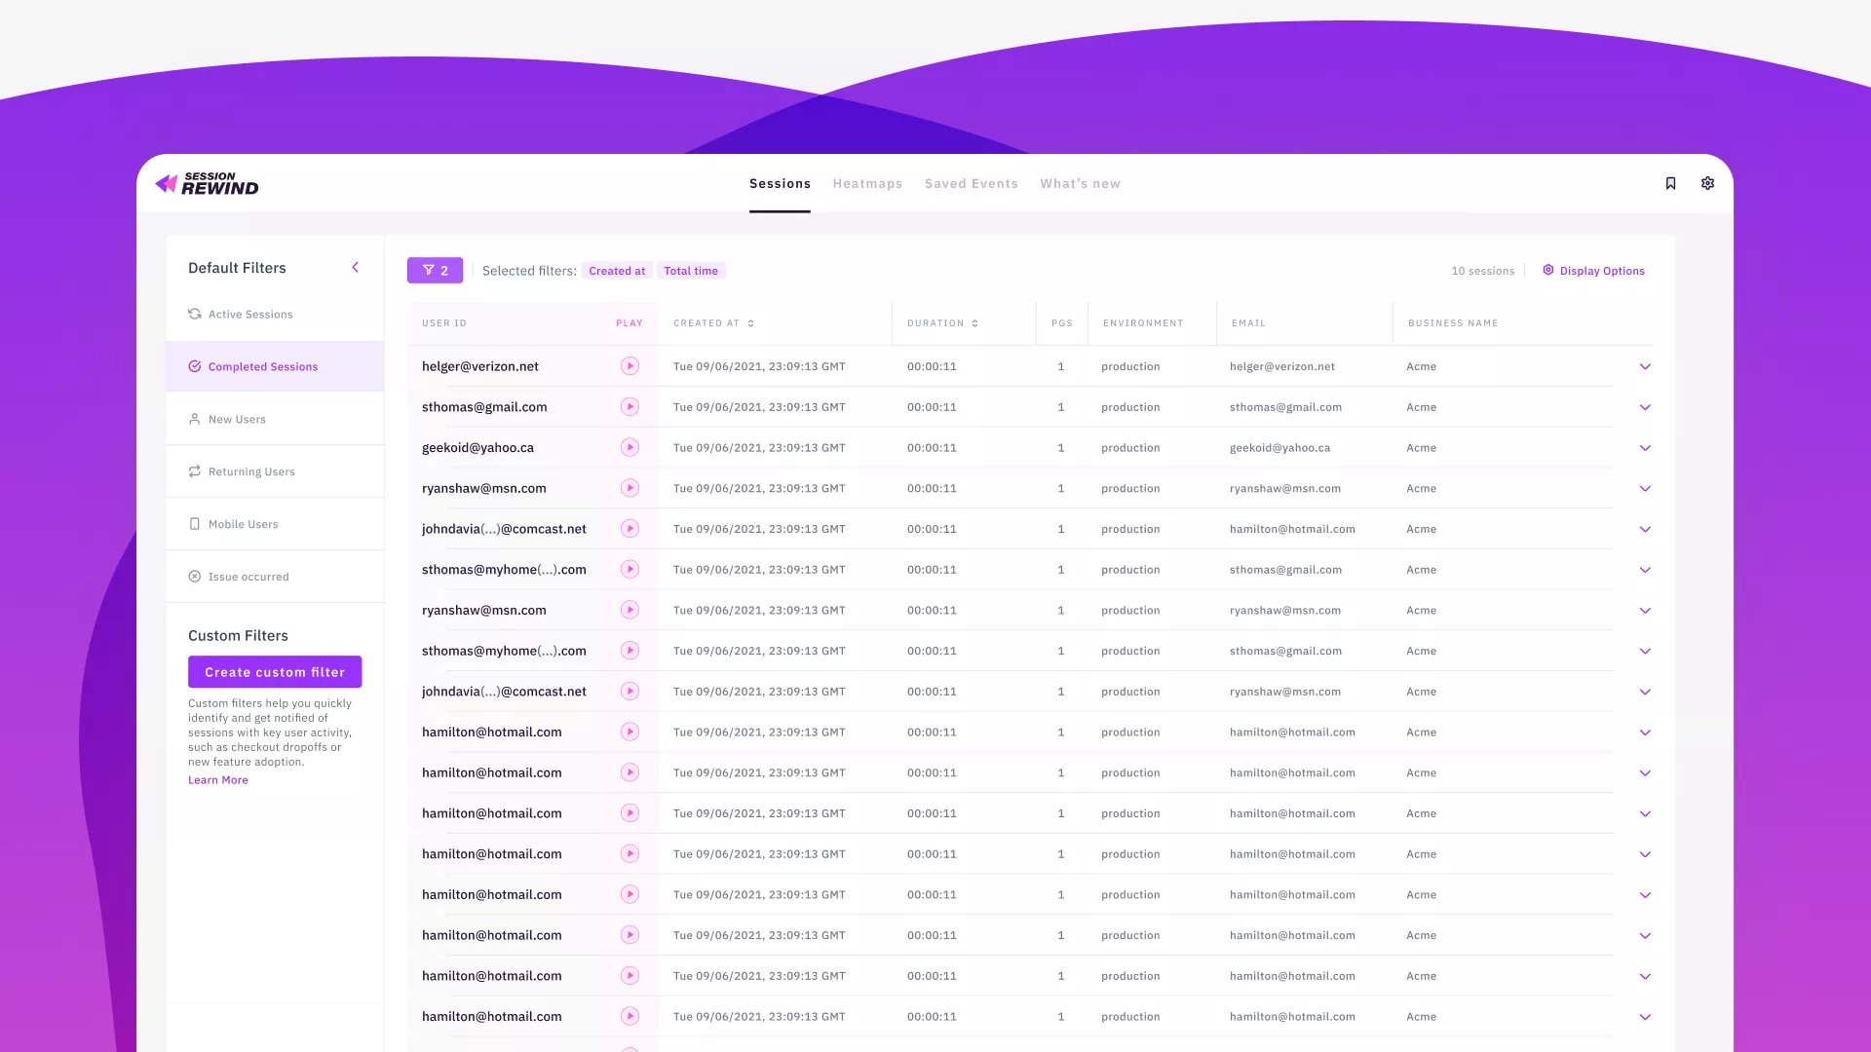
Task: Play the geekoid@yahoo.ca session recording
Action: coord(630,448)
